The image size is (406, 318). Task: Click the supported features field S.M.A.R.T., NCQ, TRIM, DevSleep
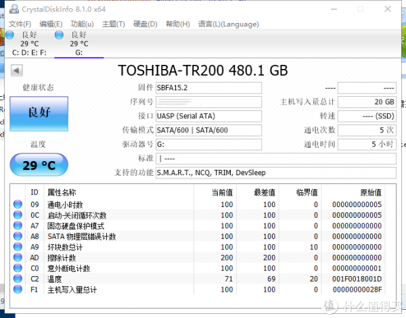(276, 173)
